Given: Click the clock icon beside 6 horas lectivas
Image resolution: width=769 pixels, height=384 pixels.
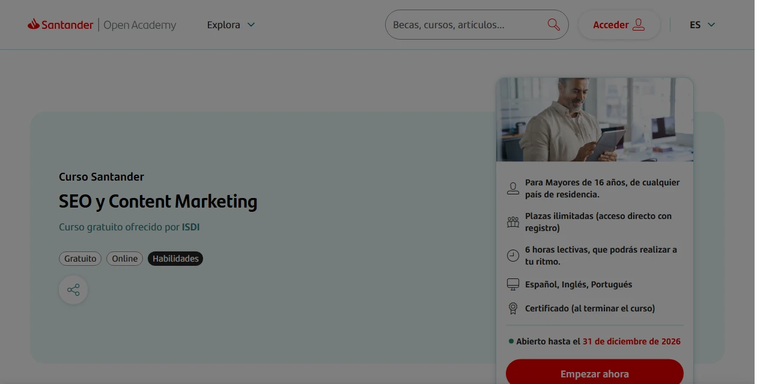Looking at the screenshot, I should click(513, 256).
